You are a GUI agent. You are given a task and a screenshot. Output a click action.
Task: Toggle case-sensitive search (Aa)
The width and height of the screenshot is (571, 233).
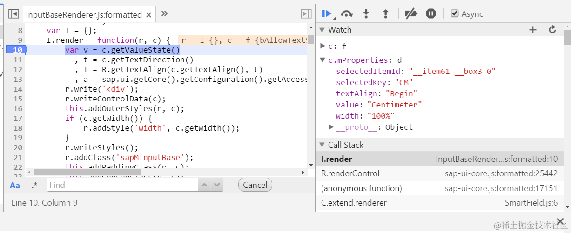[15, 185]
